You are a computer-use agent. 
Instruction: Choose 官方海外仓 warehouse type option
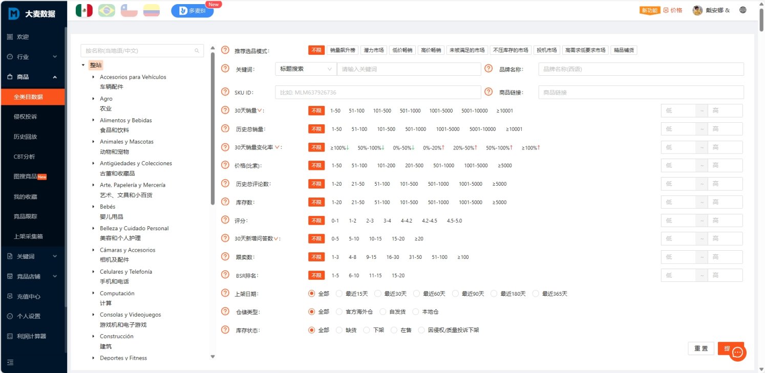pos(339,312)
